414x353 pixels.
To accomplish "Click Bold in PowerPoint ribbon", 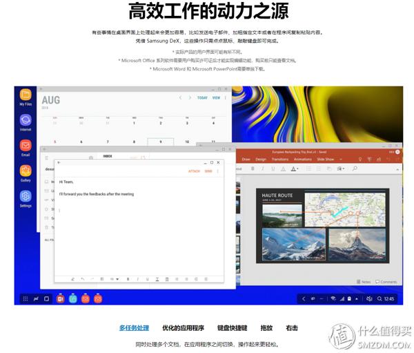I will pos(253,169).
